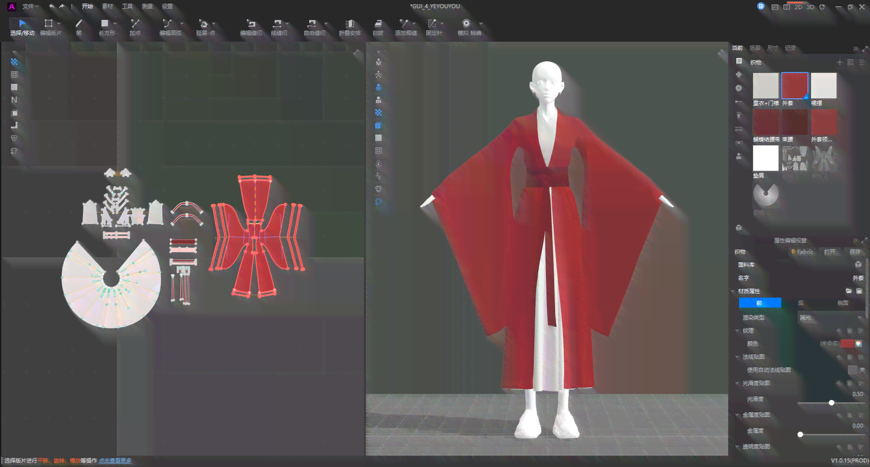Toggle checkered surface icon in 2D sidebar
Viewport: 870px width, 467px height.
click(x=14, y=62)
